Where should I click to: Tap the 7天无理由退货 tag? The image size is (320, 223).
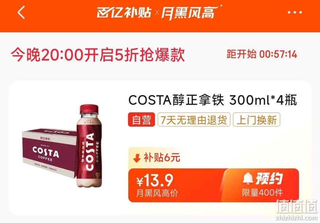point(194,120)
